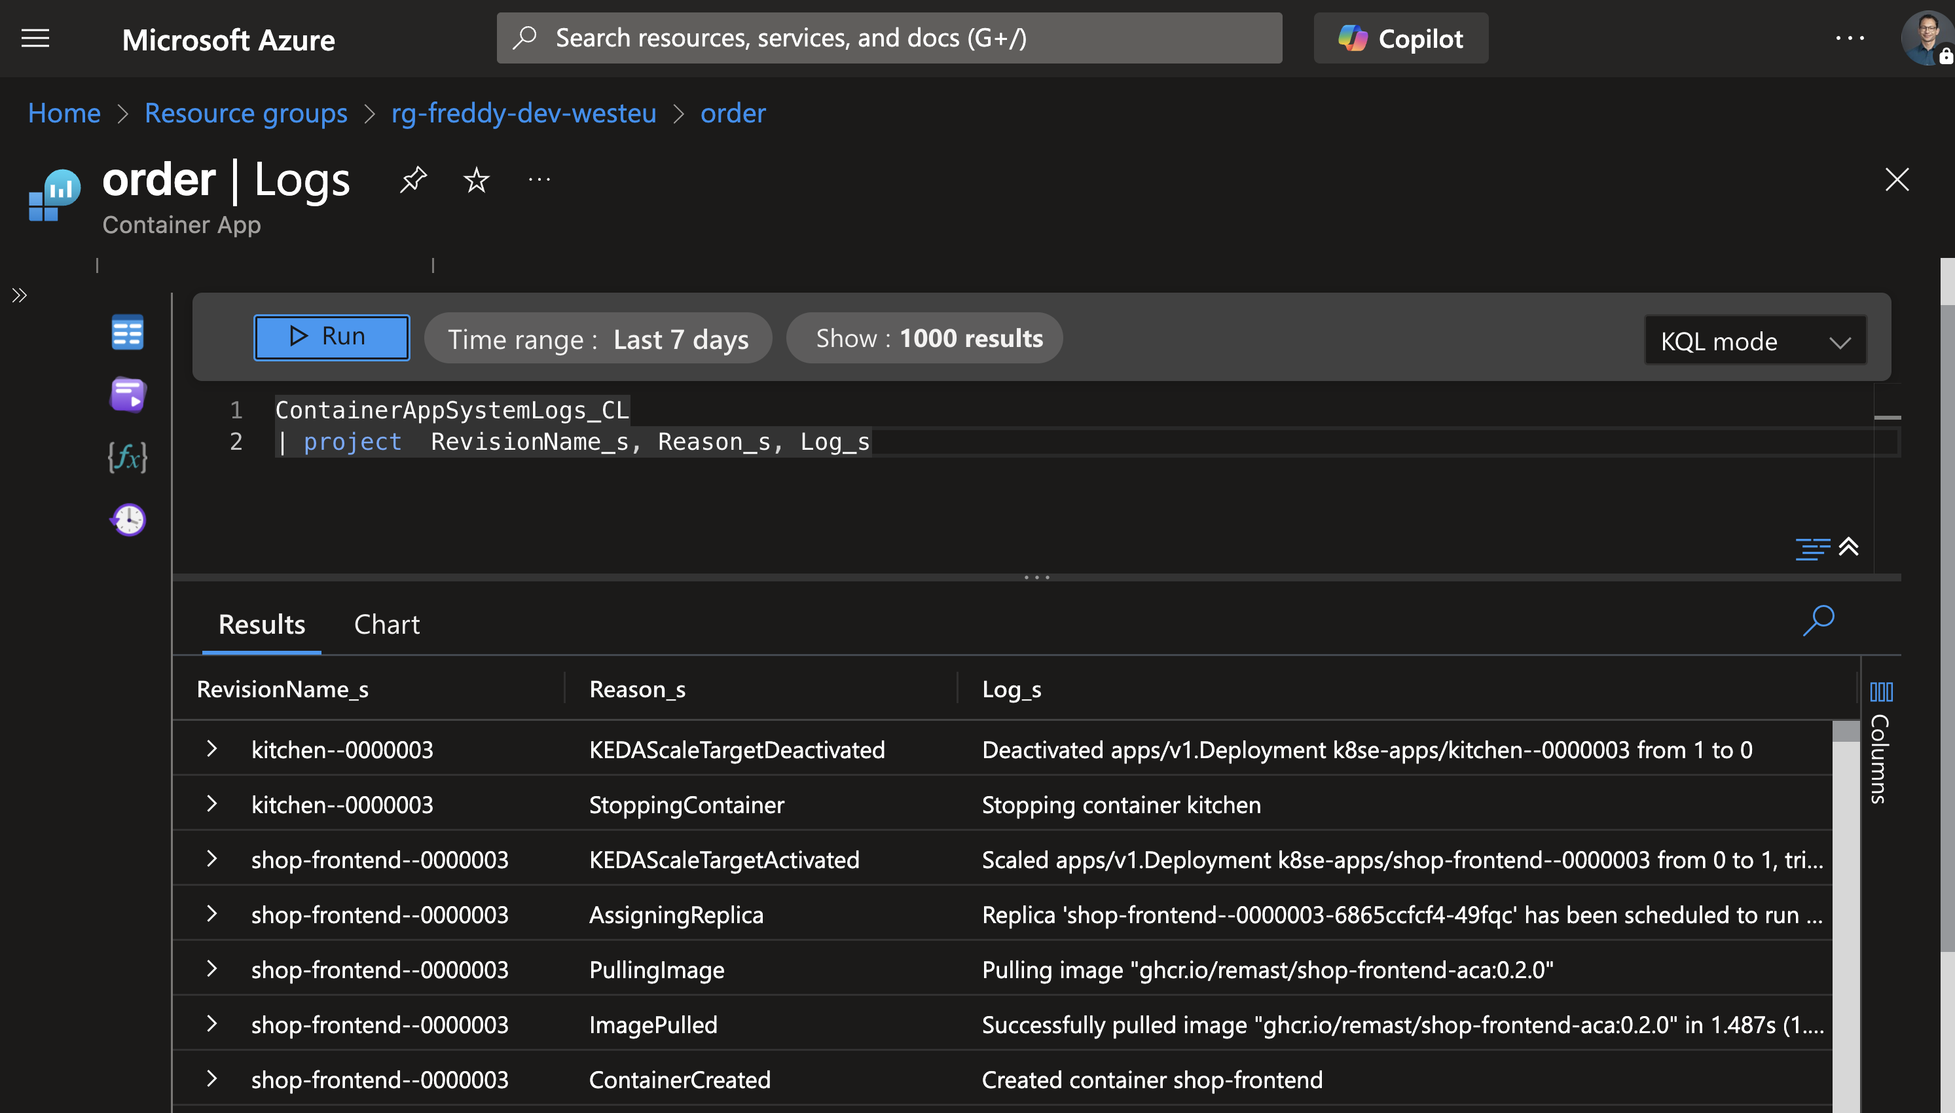Sort by Reason_s column header
This screenshot has width=1955, height=1113.
click(638, 689)
